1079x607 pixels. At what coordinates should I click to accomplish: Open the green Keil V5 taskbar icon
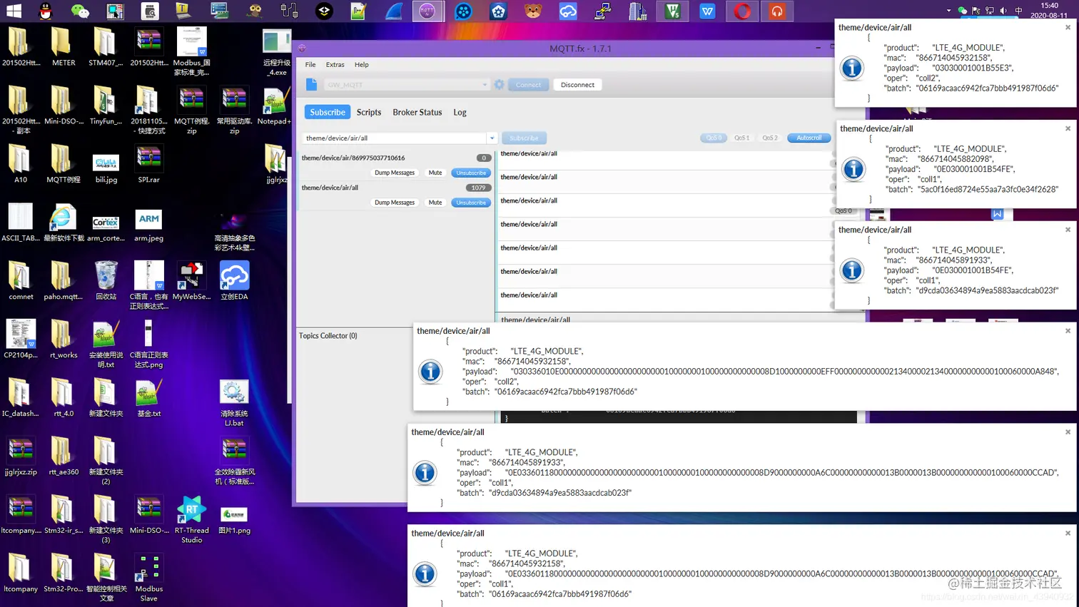point(672,11)
